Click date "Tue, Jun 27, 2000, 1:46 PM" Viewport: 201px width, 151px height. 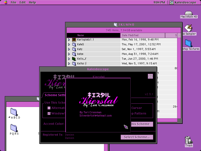coord(140,59)
